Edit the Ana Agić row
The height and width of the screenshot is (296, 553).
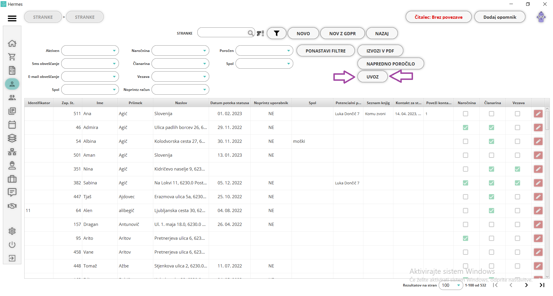click(x=538, y=114)
